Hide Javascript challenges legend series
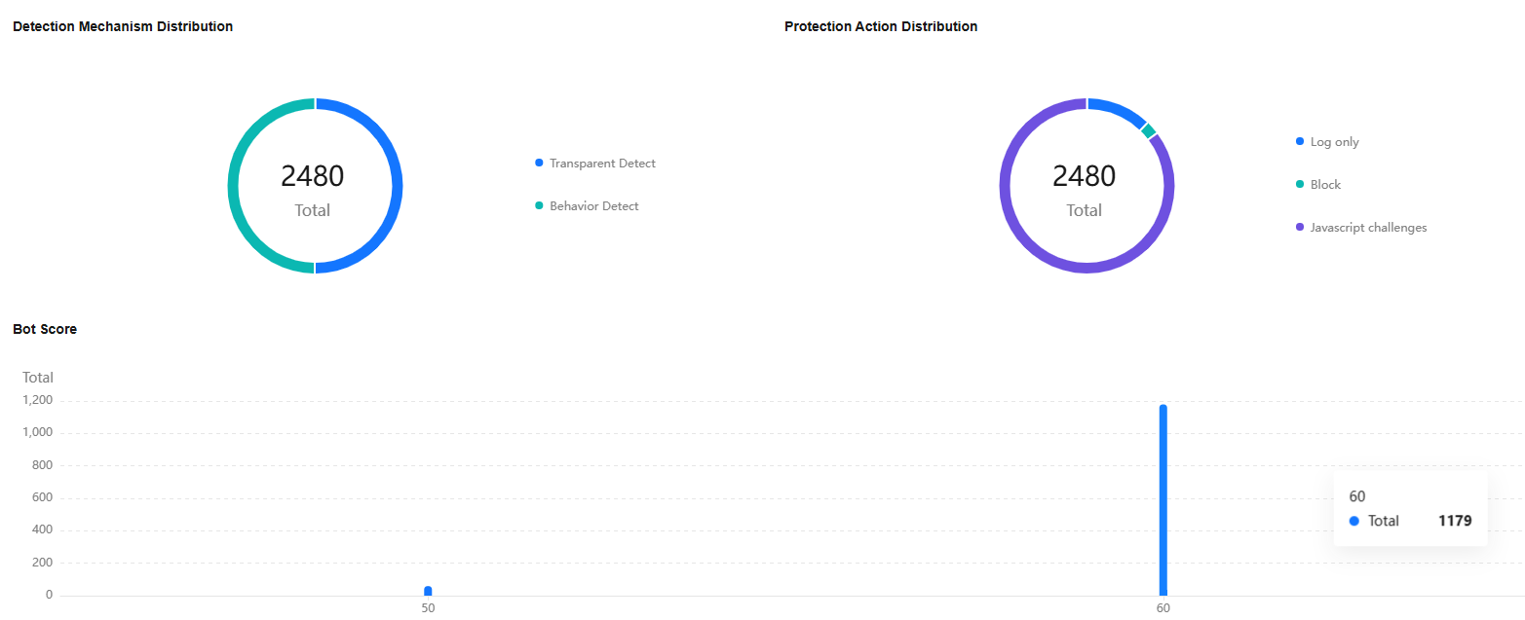The width and height of the screenshot is (1525, 620). (x=1368, y=228)
